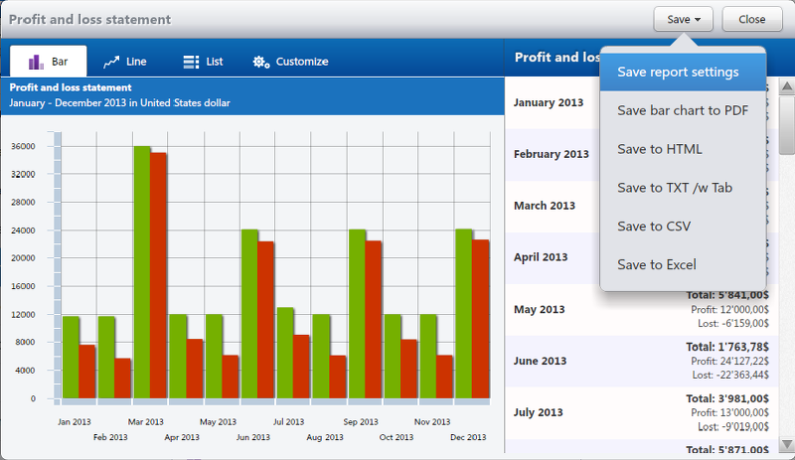Image resolution: width=795 pixels, height=460 pixels.
Task: Click the red June 2013 bar
Action: point(265,320)
